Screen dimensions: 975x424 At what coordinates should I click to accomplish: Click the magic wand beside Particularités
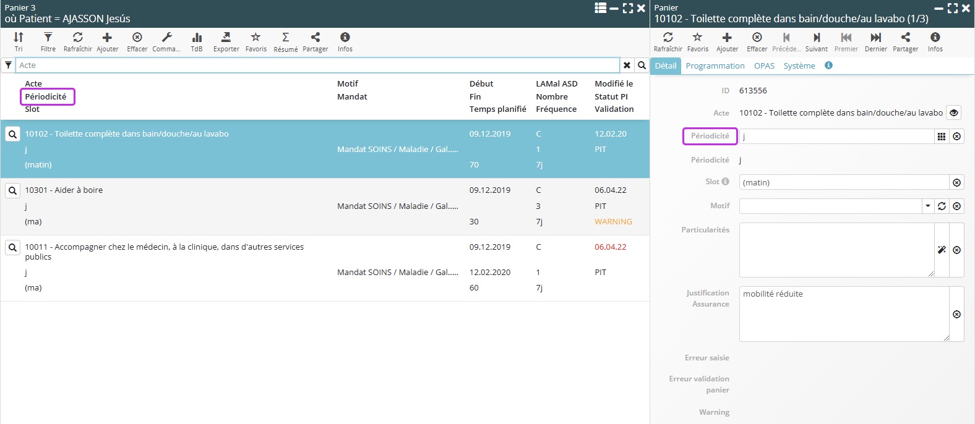coord(942,250)
